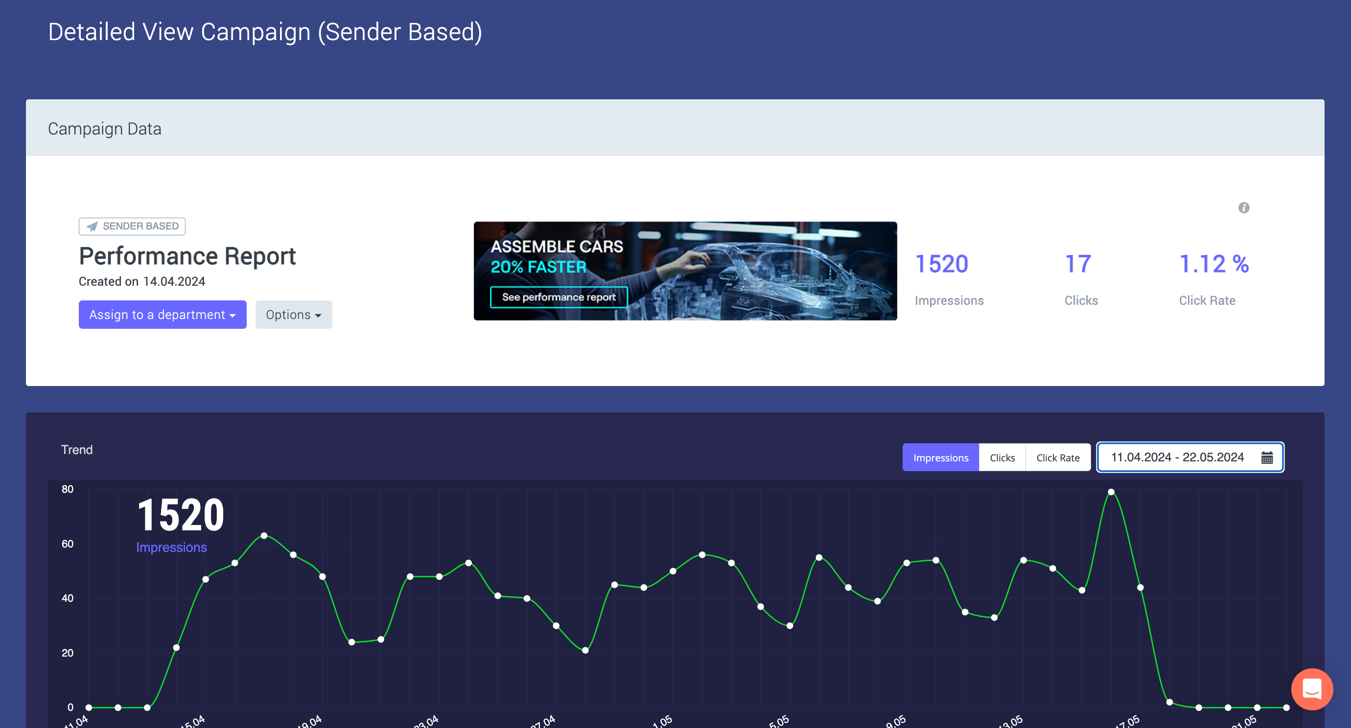
Task: Expand Assign to a department dropdown
Action: tap(163, 315)
